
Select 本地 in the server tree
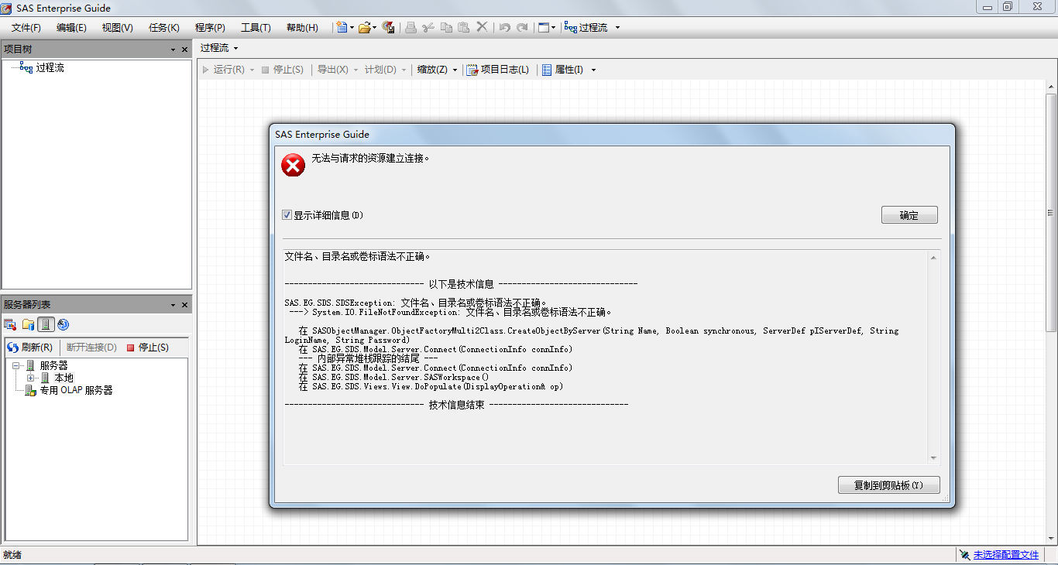pos(64,378)
